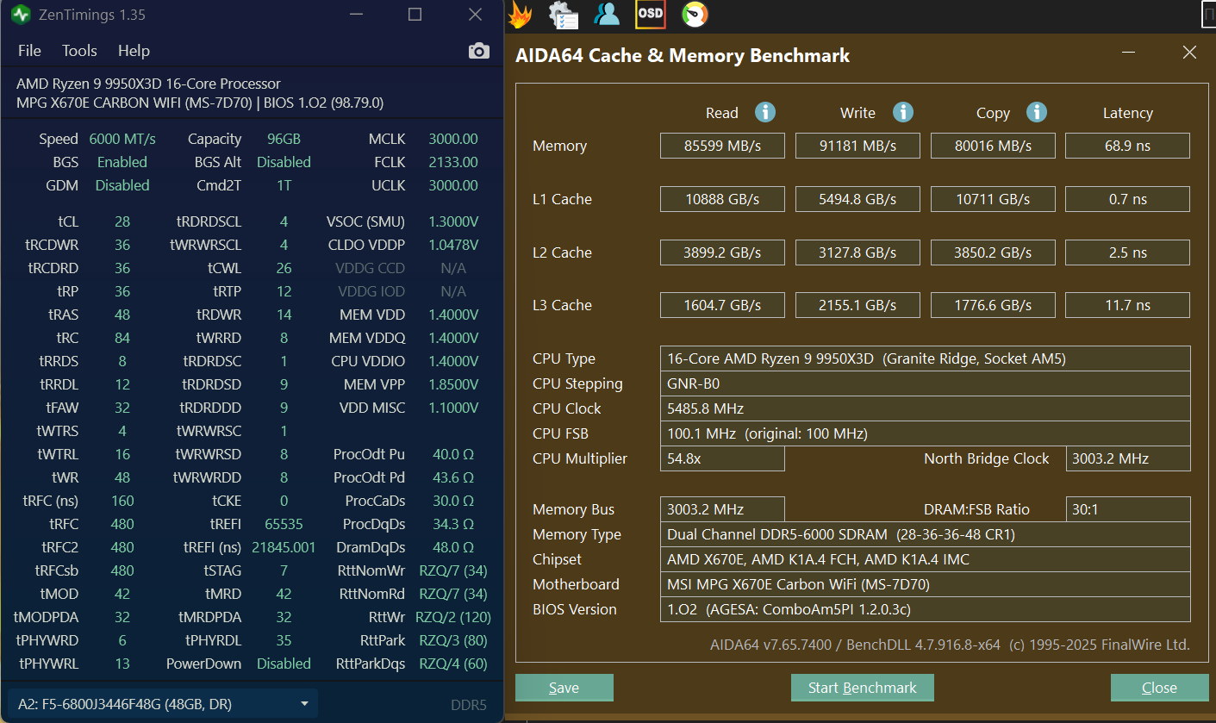Open the info icon next to Copy
The height and width of the screenshot is (723, 1216).
[x=1037, y=112]
